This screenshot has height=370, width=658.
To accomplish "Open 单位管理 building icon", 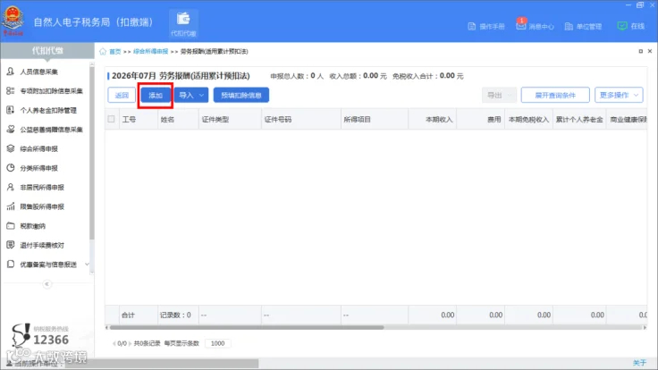I will tap(569, 27).
